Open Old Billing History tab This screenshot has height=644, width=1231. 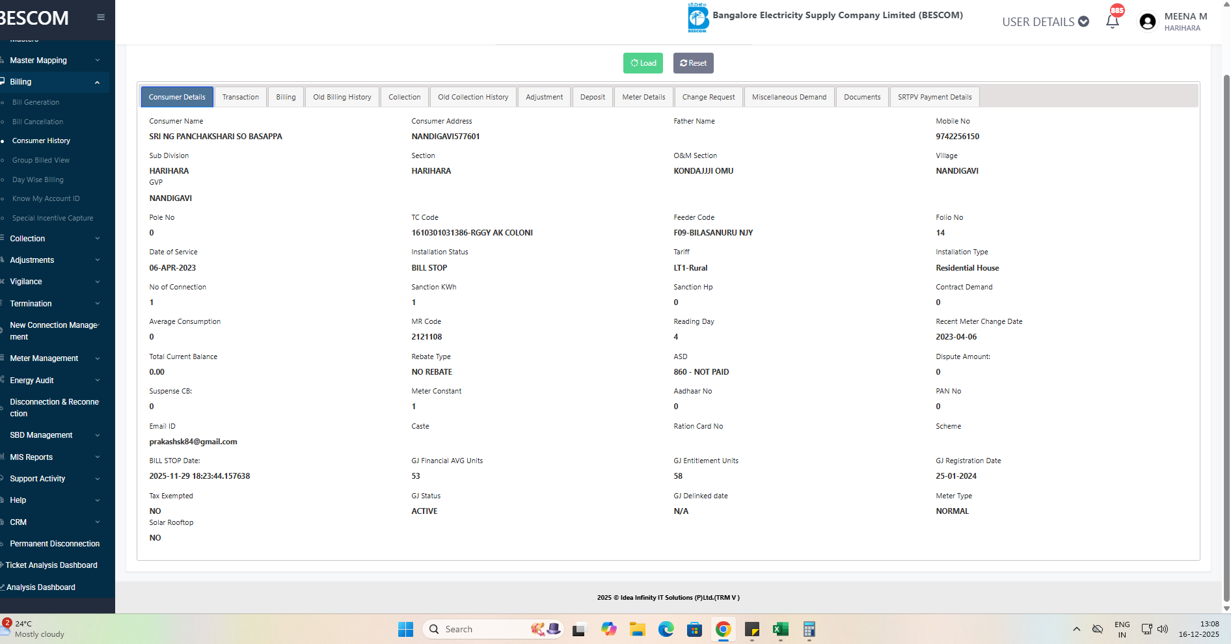tap(342, 97)
